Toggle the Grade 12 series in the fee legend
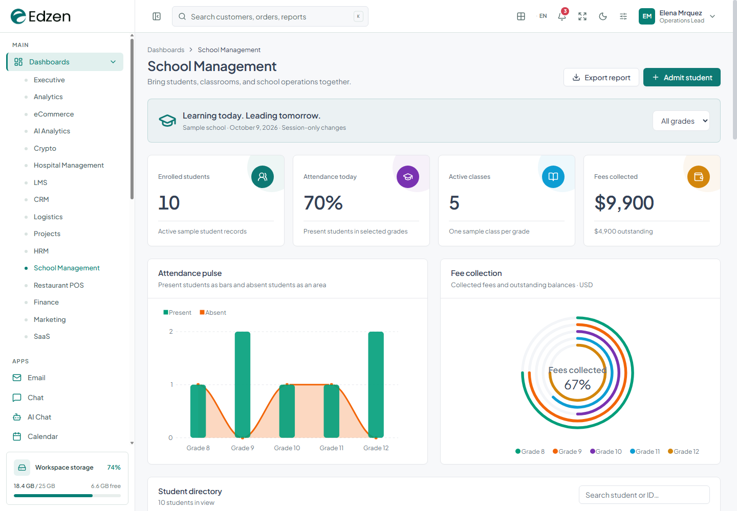This screenshot has height=511, width=737. coord(683,452)
